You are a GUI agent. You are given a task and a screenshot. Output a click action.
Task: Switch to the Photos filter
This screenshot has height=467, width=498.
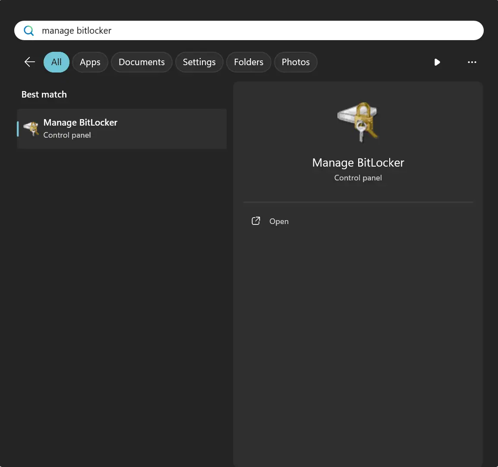coord(295,62)
